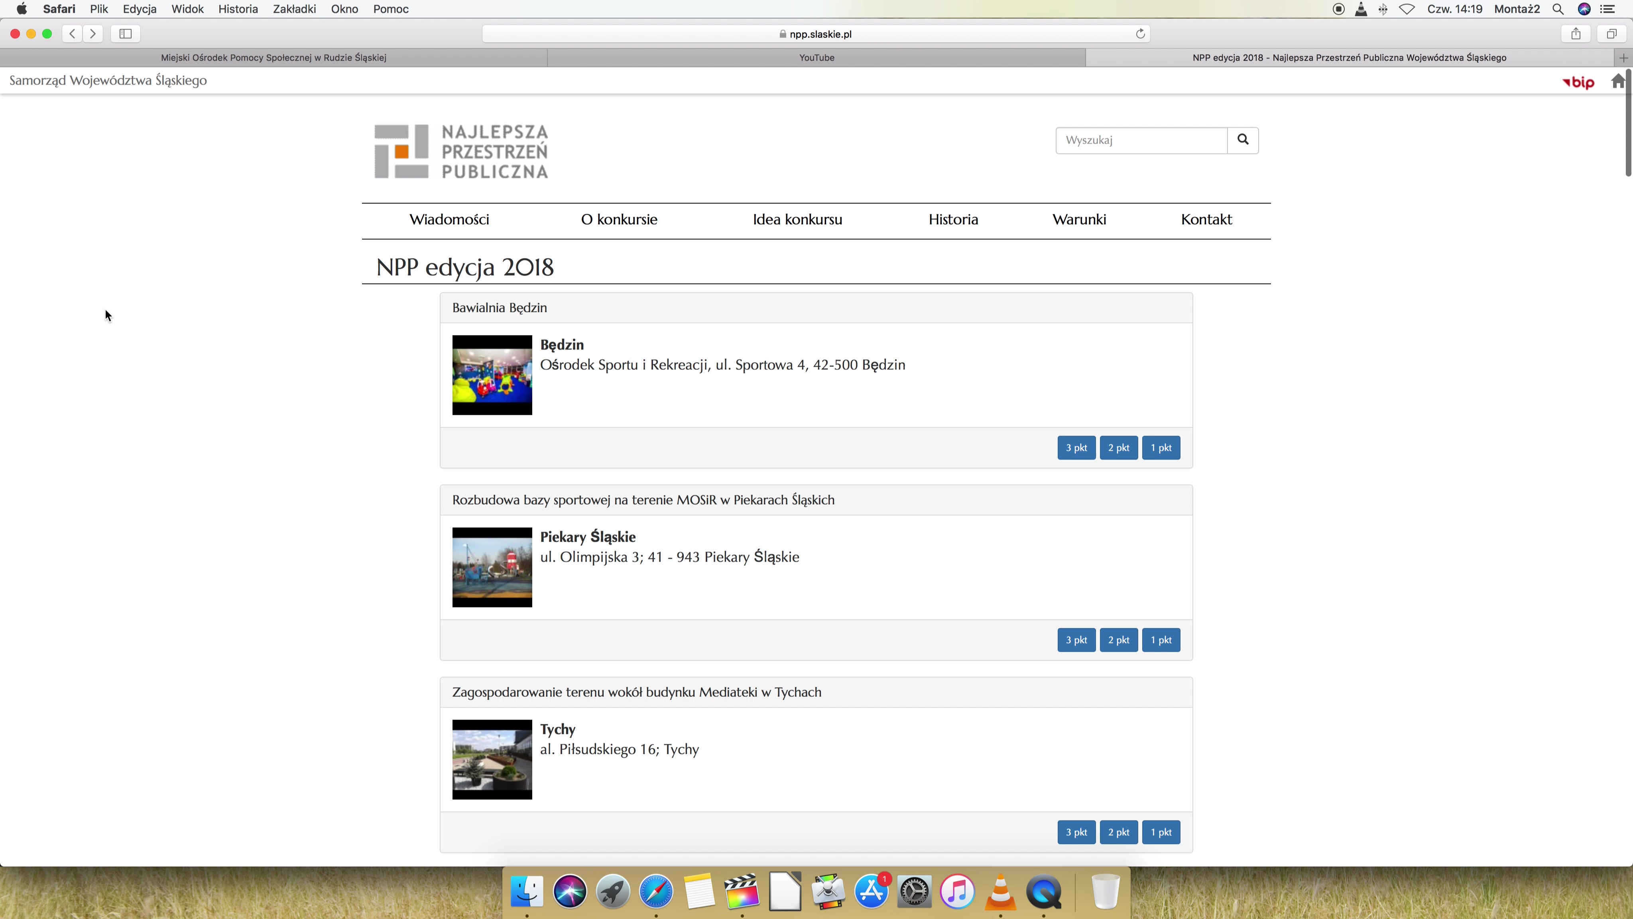Open the Edycja menu

pyautogui.click(x=140, y=9)
